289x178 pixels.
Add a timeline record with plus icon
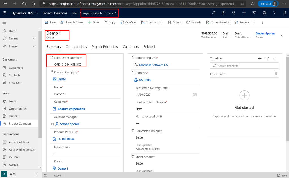pos(260,58)
